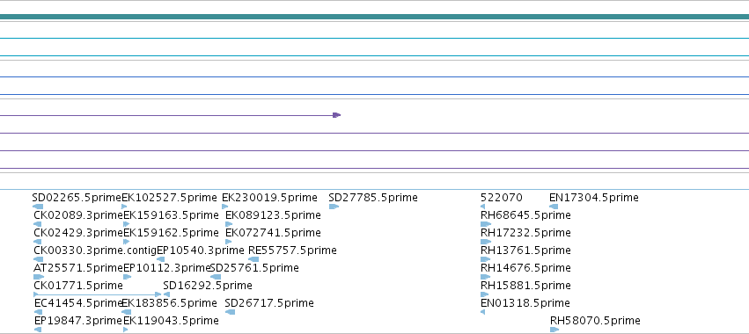Select the SD26717.5prime feature label
The height and width of the screenshot is (334, 749).
click(x=269, y=303)
